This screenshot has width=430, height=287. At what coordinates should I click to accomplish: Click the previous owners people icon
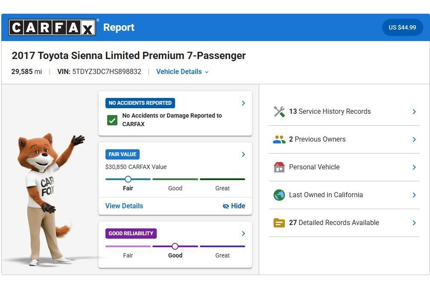tap(279, 139)
